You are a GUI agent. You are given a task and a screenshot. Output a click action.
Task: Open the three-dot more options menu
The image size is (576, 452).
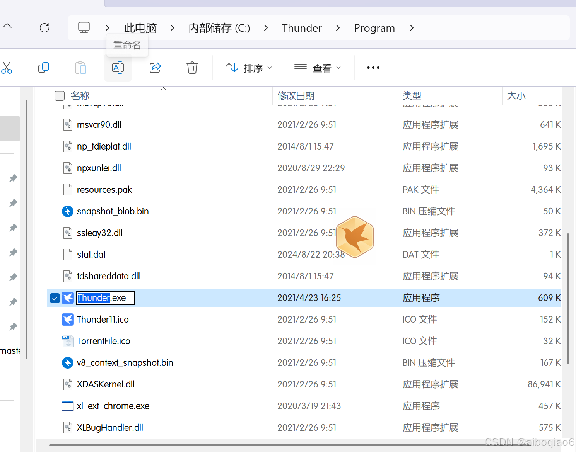pos(373,68)
